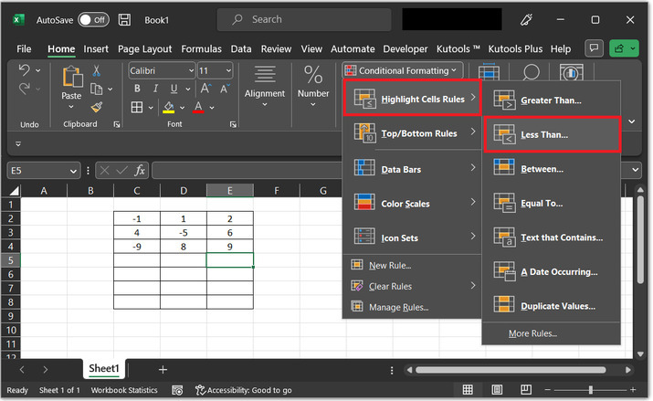Click the Insert Function fx icon
This screenshot has height=401, width=653.
pos(140,170)
